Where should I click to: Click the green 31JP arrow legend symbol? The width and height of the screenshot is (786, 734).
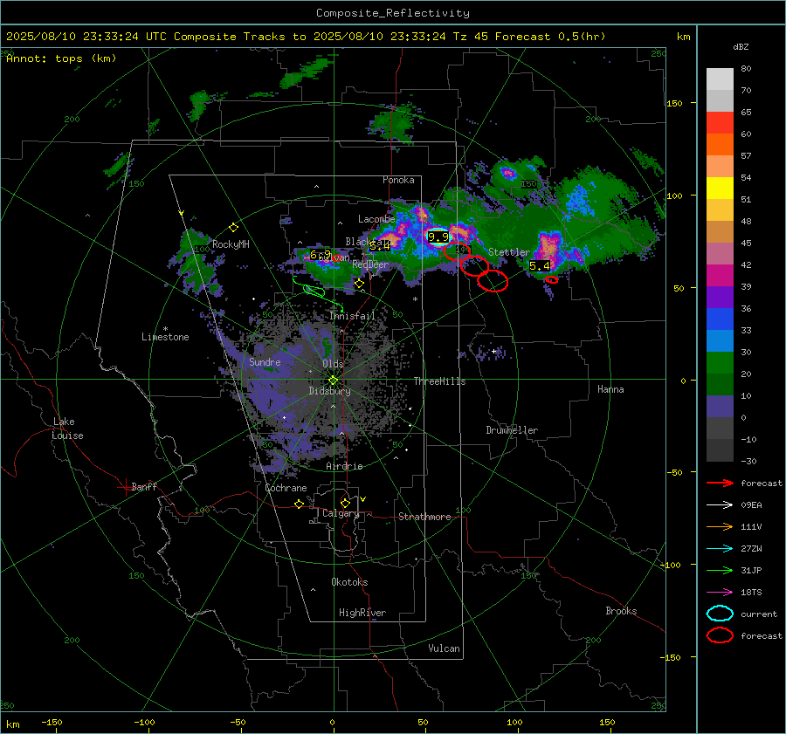coord(720,570)
